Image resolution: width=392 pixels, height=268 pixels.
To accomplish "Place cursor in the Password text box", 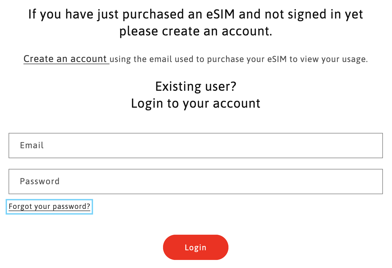I will click(195, 182).
